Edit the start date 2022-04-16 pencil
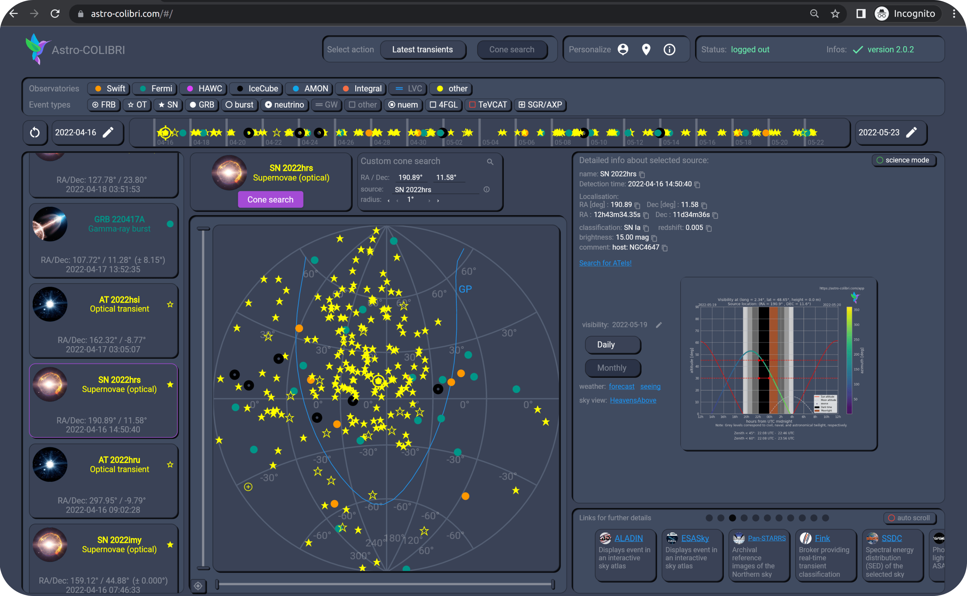This screenshot has width=967, height=596. [x=108, y=132]
